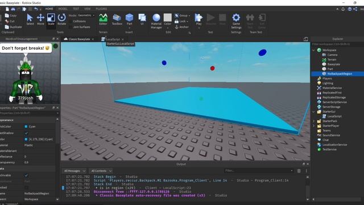Toggle the Join Surfaces checkbox
The width and height of the screenshot is (364, 205).
(71, 27)
